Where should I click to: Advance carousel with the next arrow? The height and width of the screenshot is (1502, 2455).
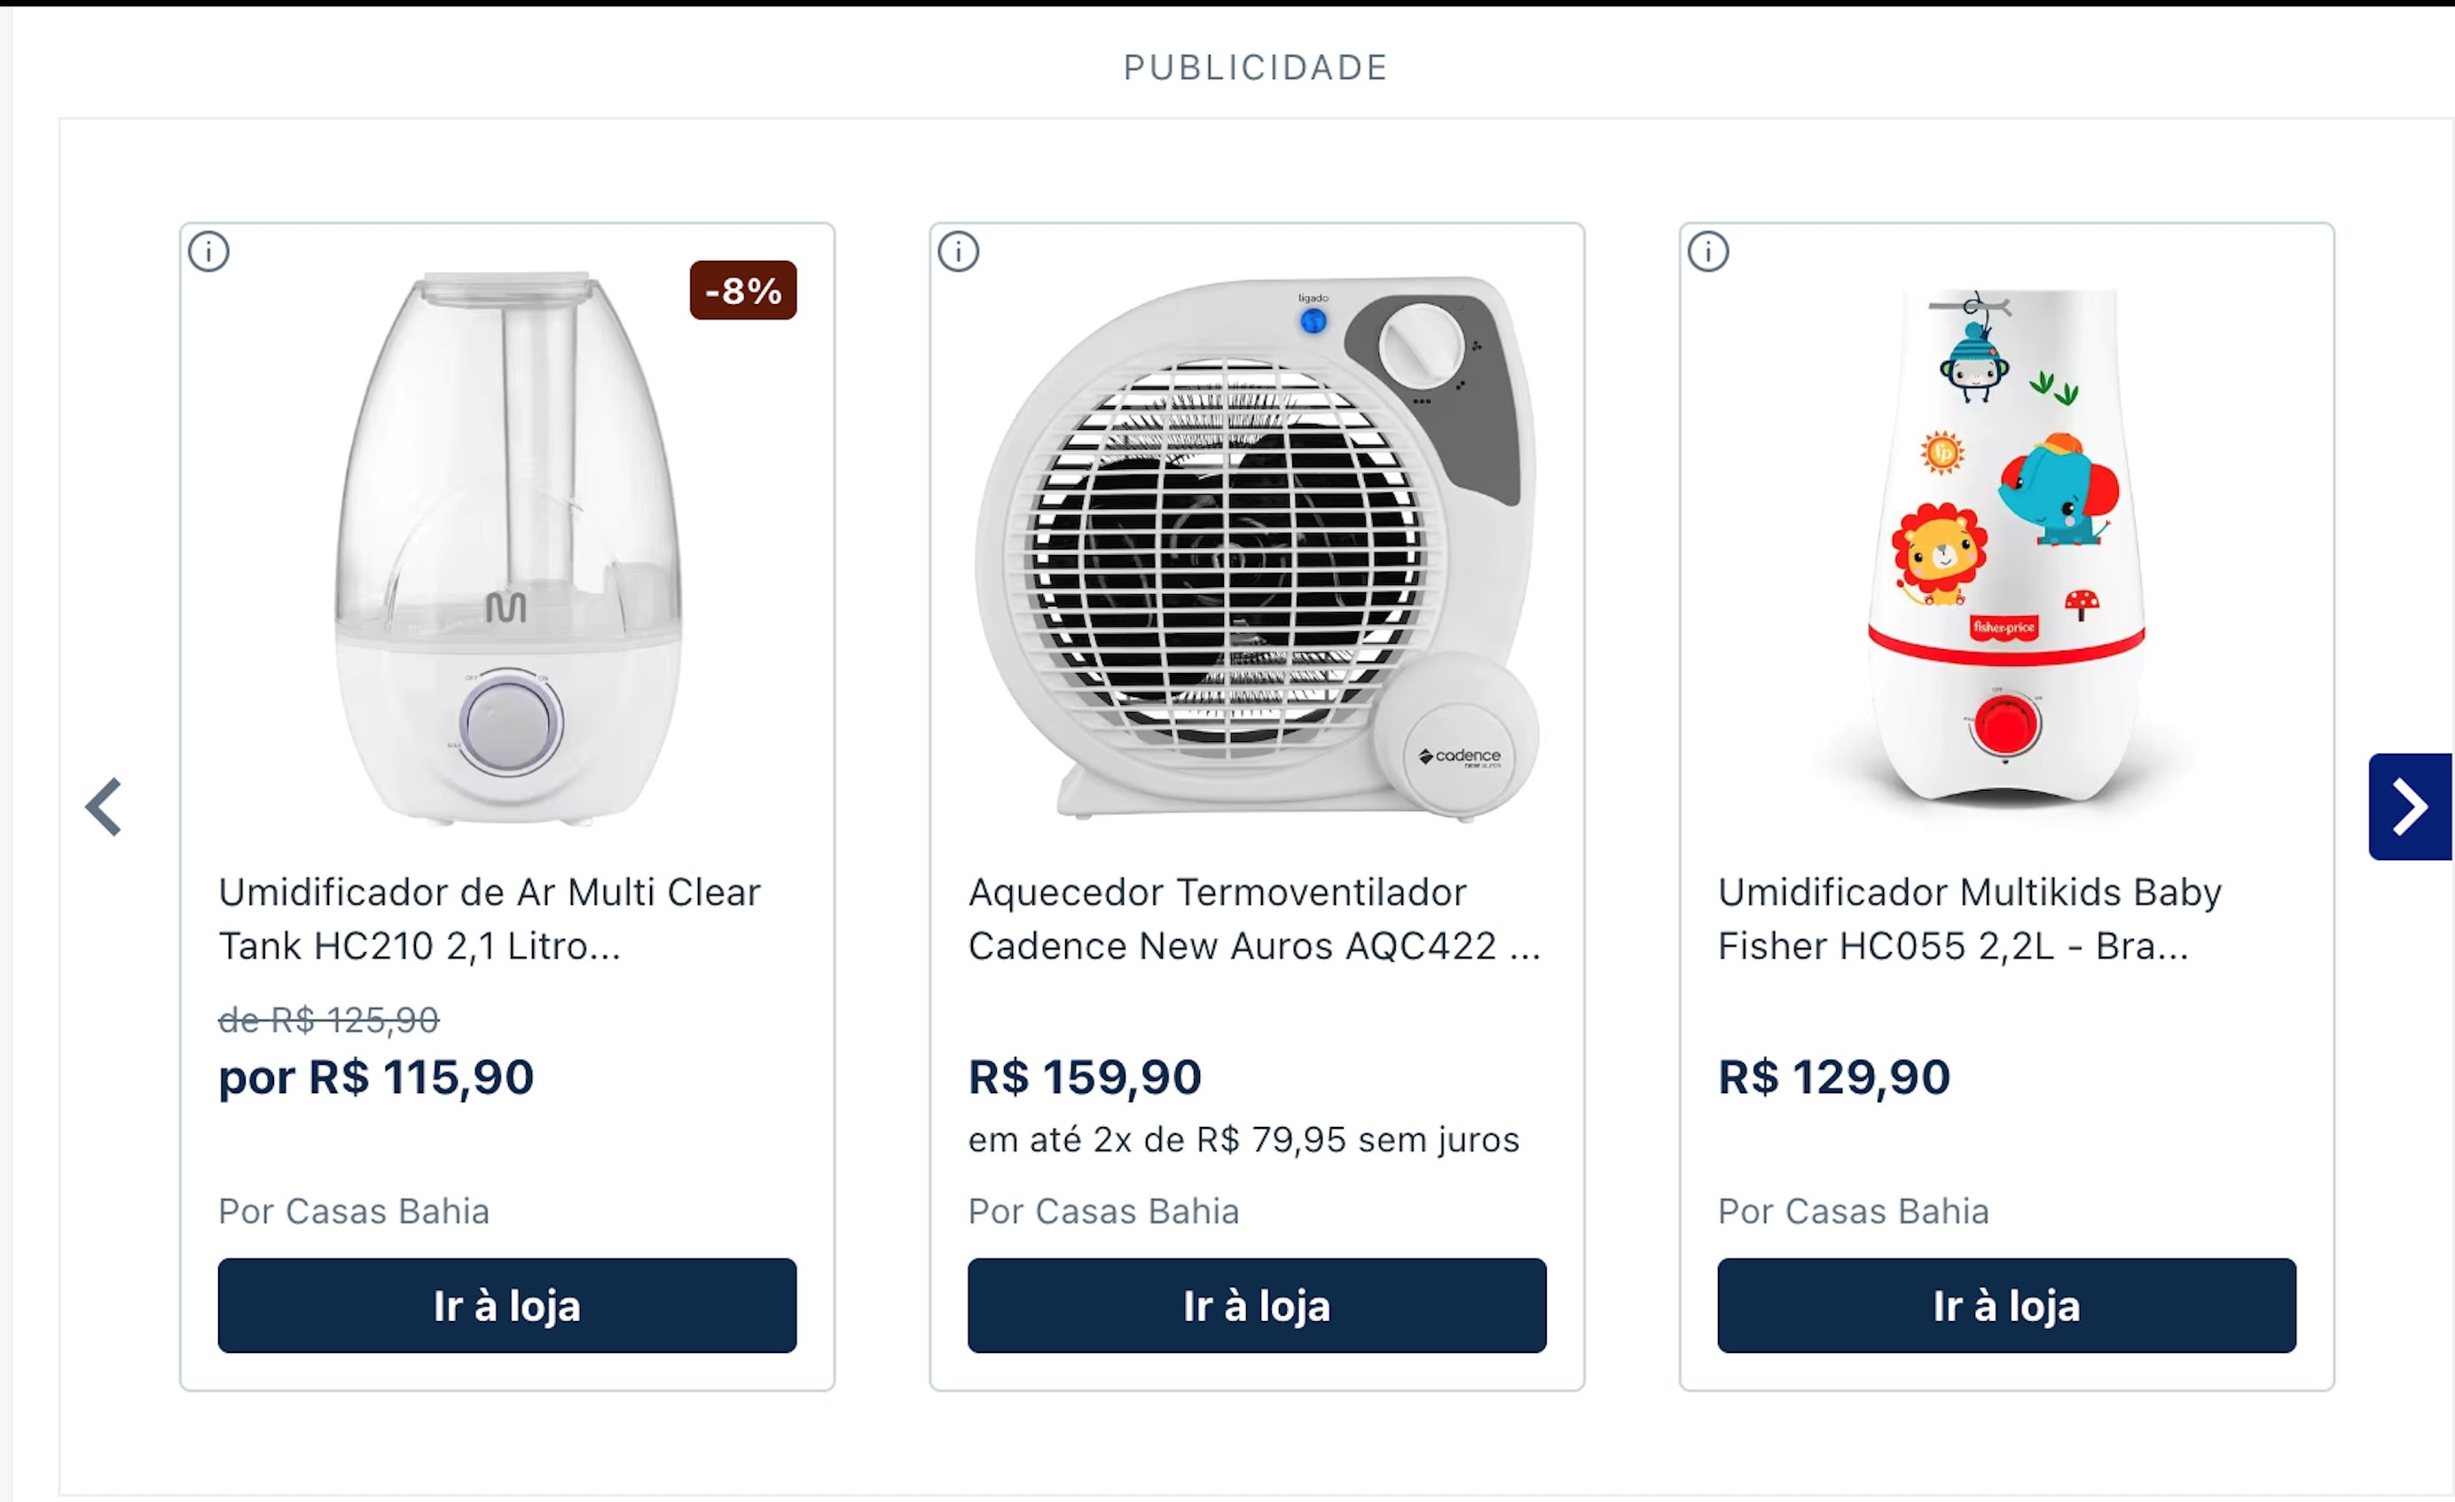point(2409,807)
